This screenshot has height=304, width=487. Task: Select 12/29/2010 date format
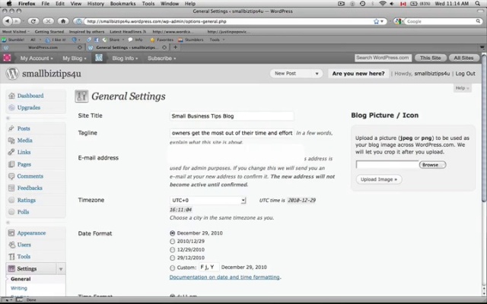[x=173, y=250]
